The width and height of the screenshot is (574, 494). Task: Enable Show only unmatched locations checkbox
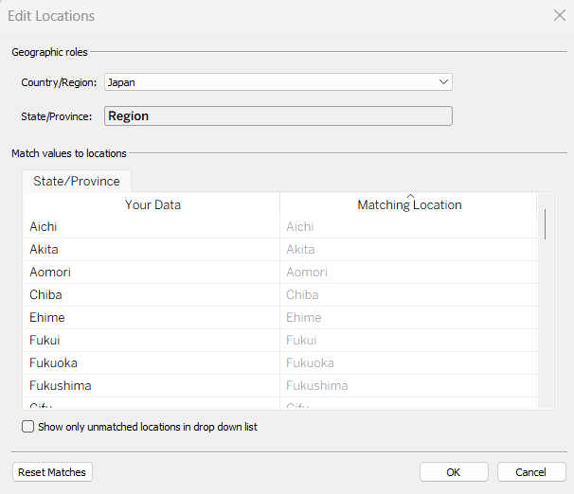28,427
